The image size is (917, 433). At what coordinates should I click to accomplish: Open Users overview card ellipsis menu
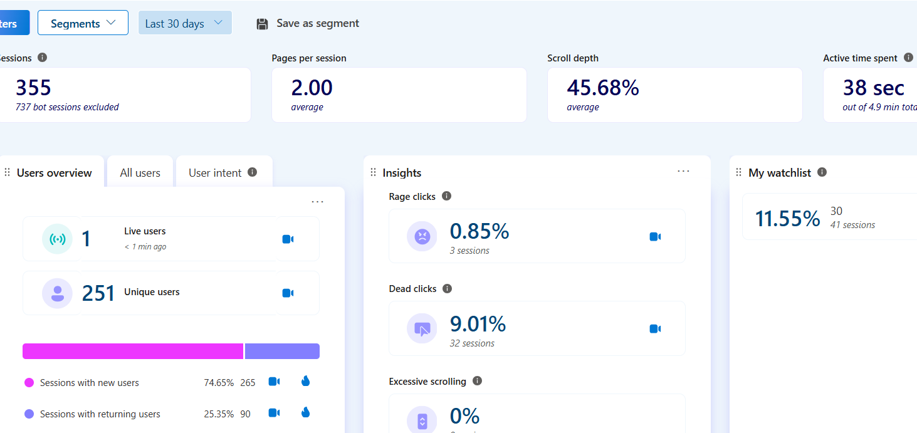click(317, 202)
